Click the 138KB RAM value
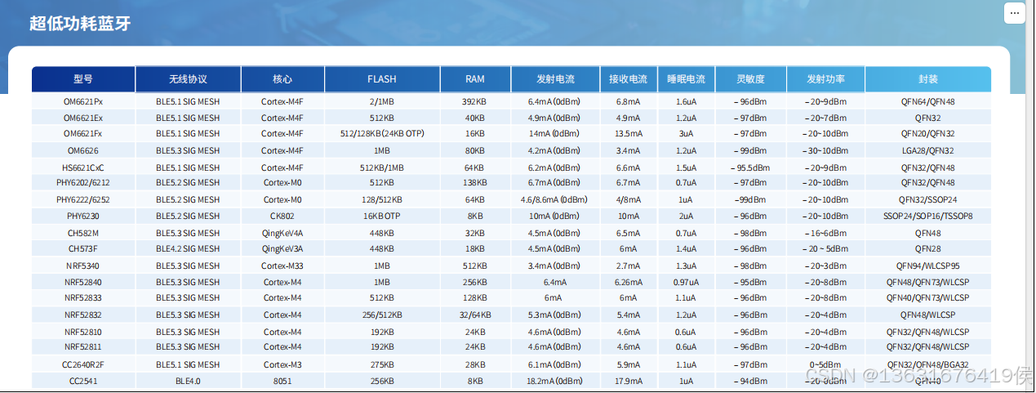The image size is (1036, 393). tap(475, 182)
